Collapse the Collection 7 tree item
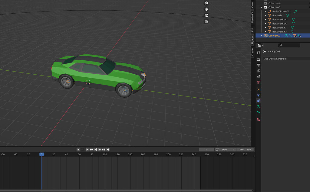This screenshot has width=310, height=192. pos(261,7)
